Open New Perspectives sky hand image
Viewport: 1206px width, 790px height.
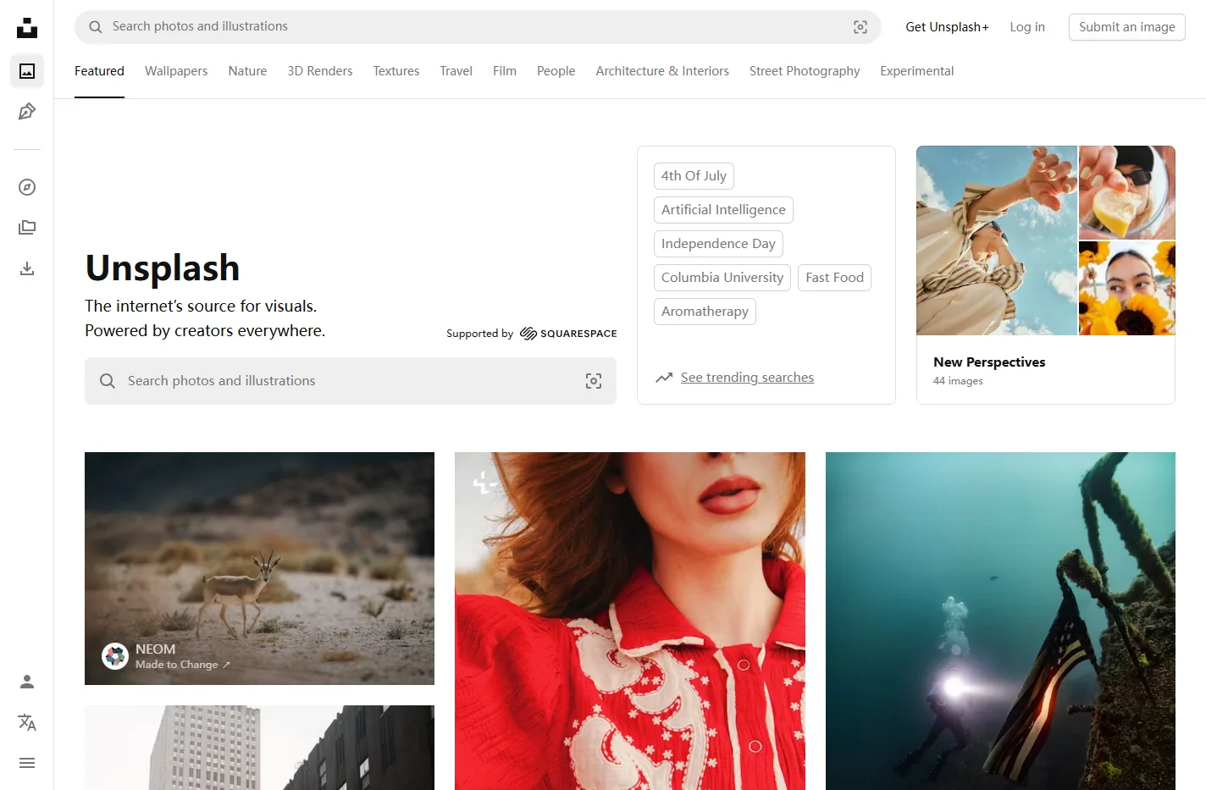(997, 240)
